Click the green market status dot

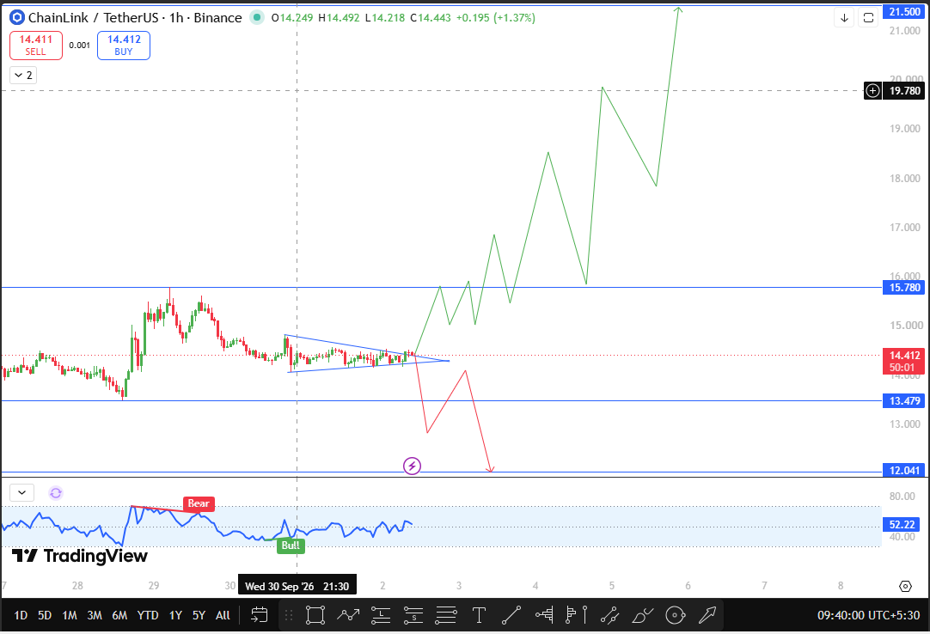[257, 18]
